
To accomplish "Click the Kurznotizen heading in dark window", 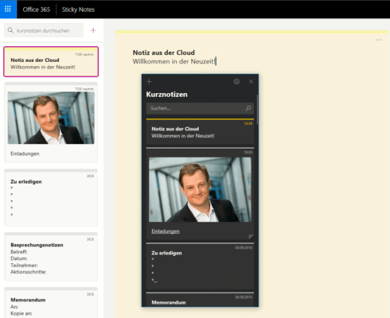I will [x=167, y=95].
